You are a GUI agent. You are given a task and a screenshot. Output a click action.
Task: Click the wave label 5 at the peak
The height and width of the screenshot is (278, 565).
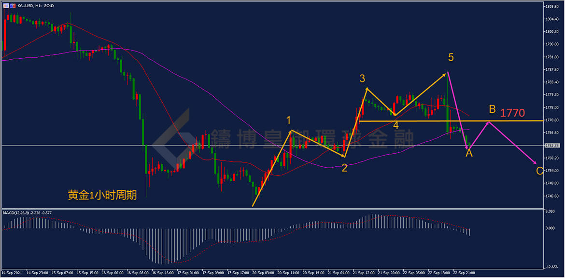(451, 58)
